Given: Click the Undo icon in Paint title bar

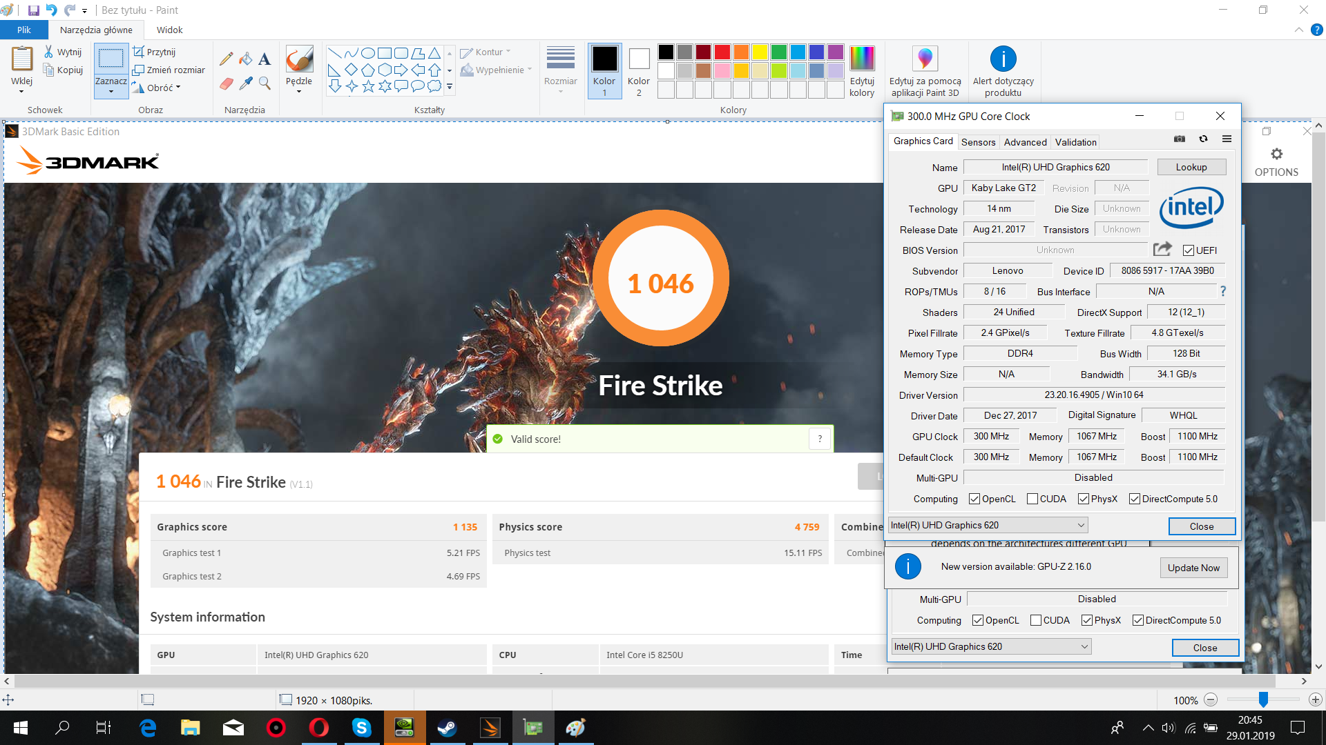Looking at the screenshot, I should (x=52, y=10).
